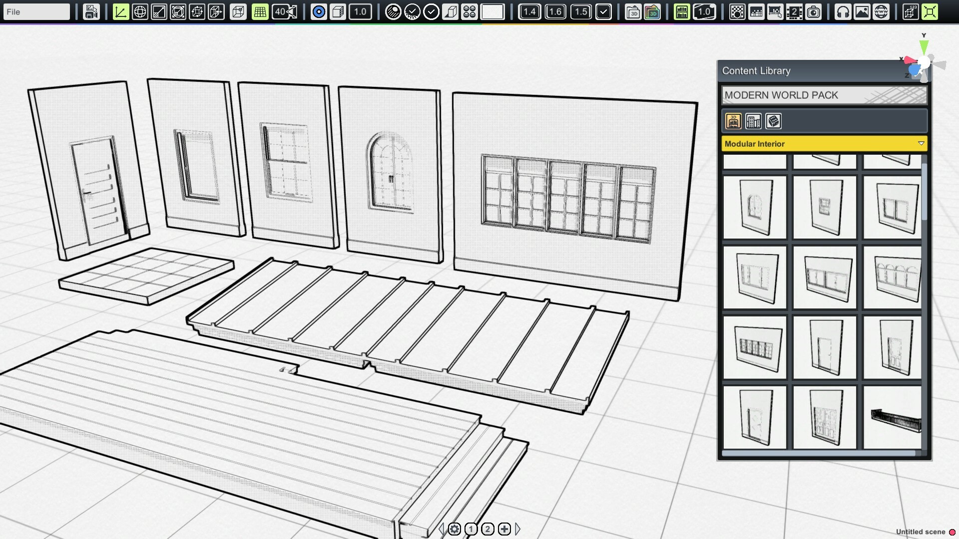Click the save/export icon next to File
Viewport: 959px width, 539px height.
click(x=90, y=11)
